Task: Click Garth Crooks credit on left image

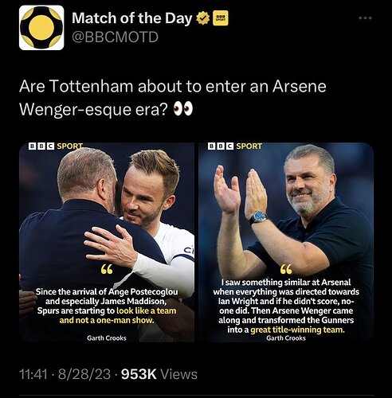Action: 107,338
